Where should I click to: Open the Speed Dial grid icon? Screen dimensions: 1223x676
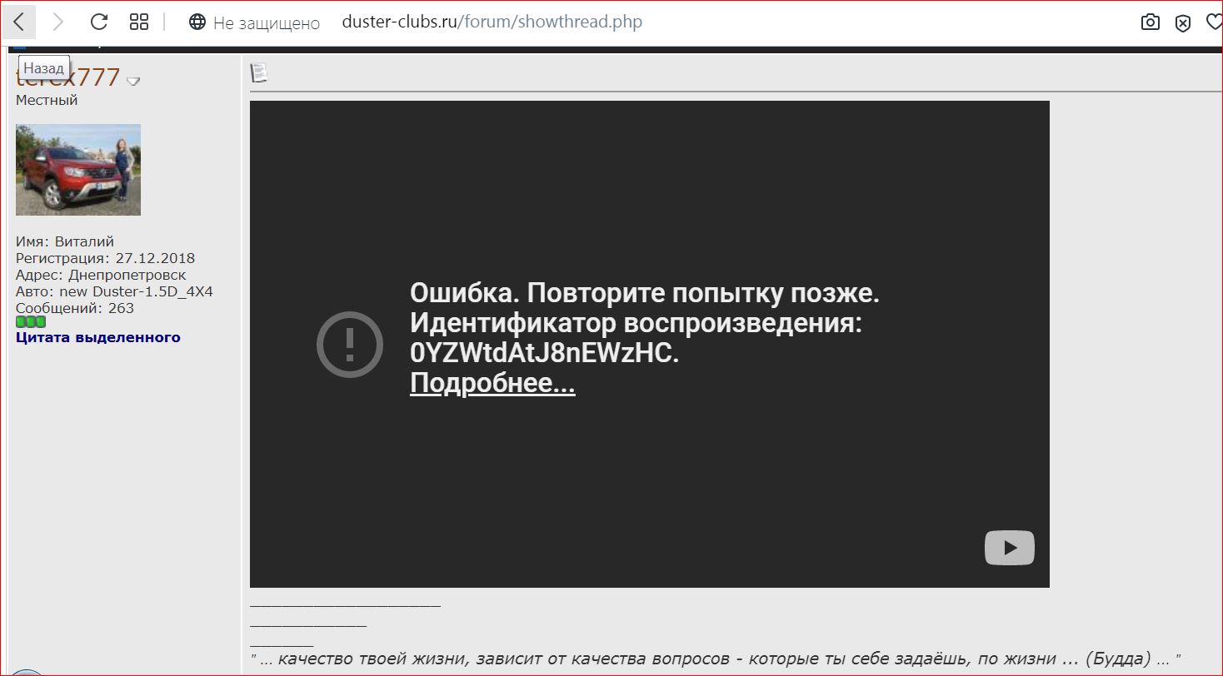(x=139, y=22)
